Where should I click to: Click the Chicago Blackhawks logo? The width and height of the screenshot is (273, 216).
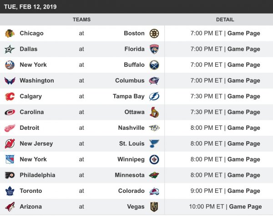click(x=10, y=33)
